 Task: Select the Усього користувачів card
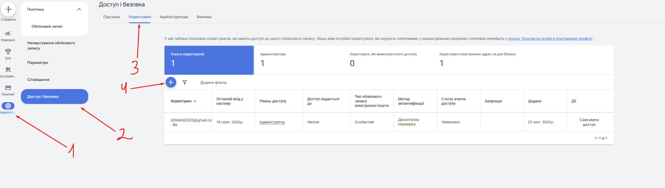(x=209, y=60)
